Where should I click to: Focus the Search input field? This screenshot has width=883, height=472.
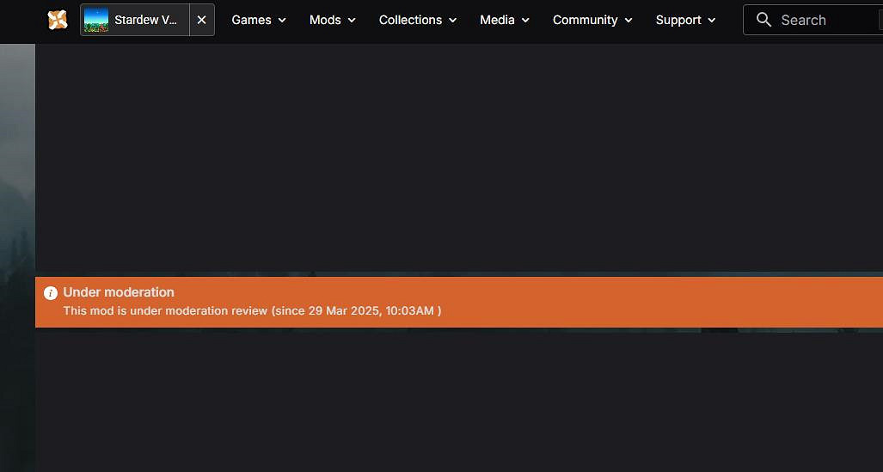[825, 20]
